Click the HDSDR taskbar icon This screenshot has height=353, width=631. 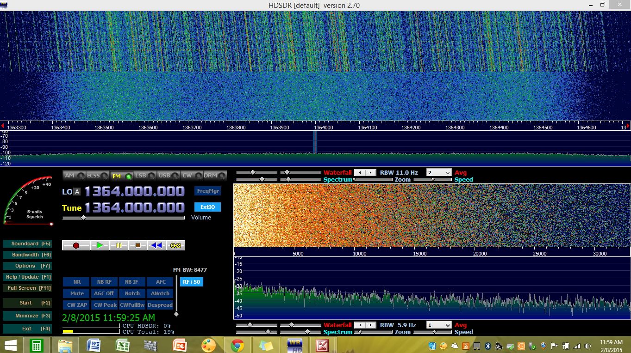[x=295, y=345]
